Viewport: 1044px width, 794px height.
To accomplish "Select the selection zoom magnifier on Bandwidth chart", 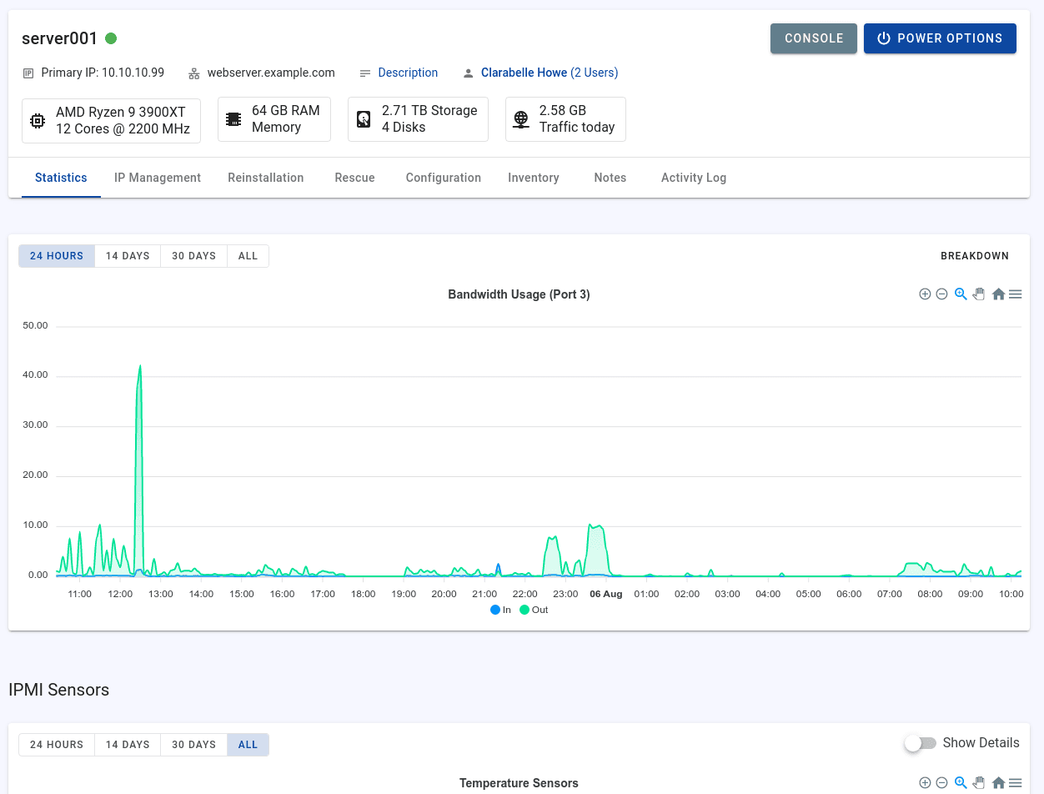I will [x=961, y=294].
